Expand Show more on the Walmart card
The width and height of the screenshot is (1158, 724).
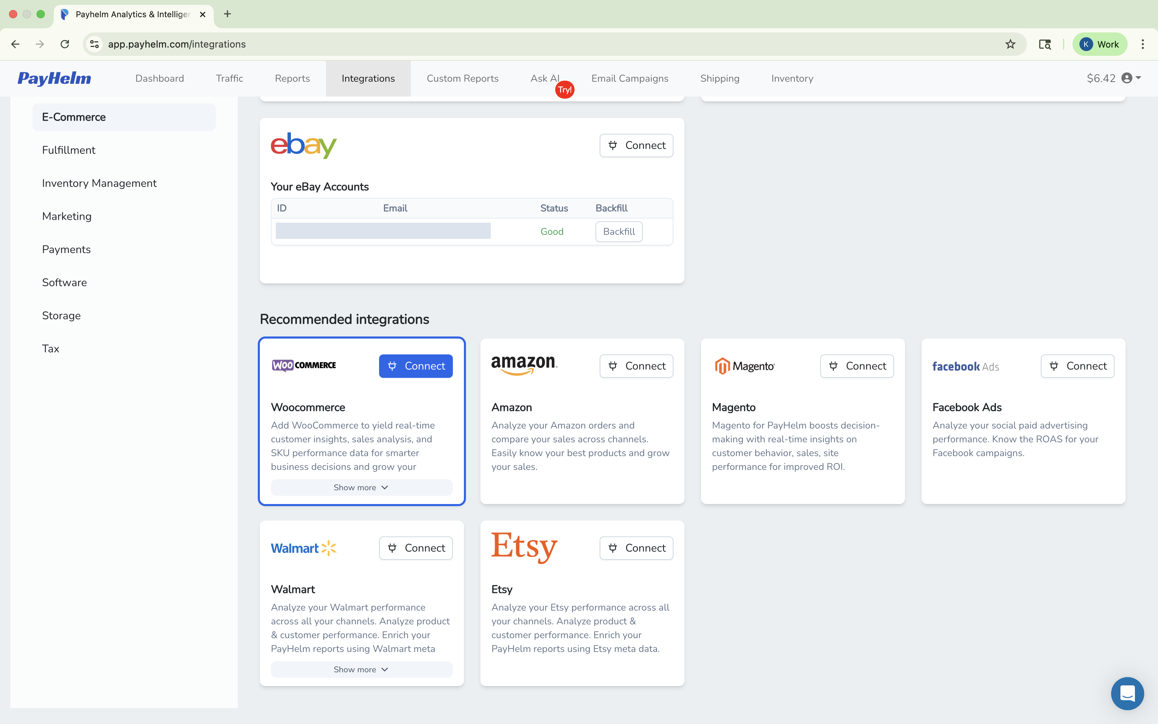pyautogui.click(x=361, y=669)
